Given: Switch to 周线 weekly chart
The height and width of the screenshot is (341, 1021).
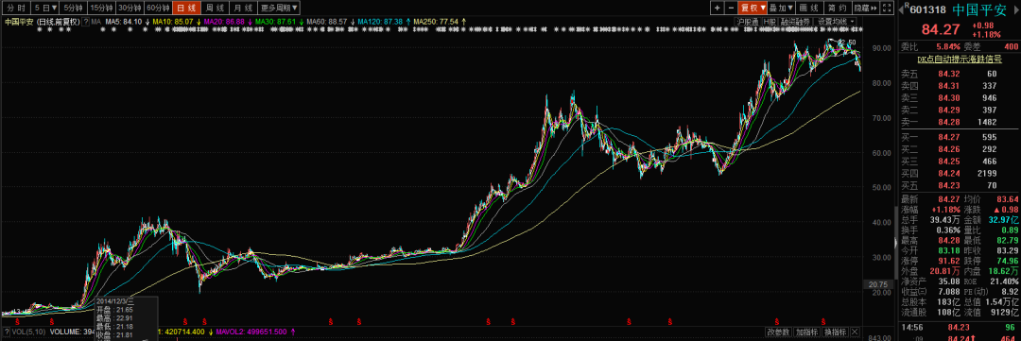Looking at the screenshot, I should click(214, 8).
